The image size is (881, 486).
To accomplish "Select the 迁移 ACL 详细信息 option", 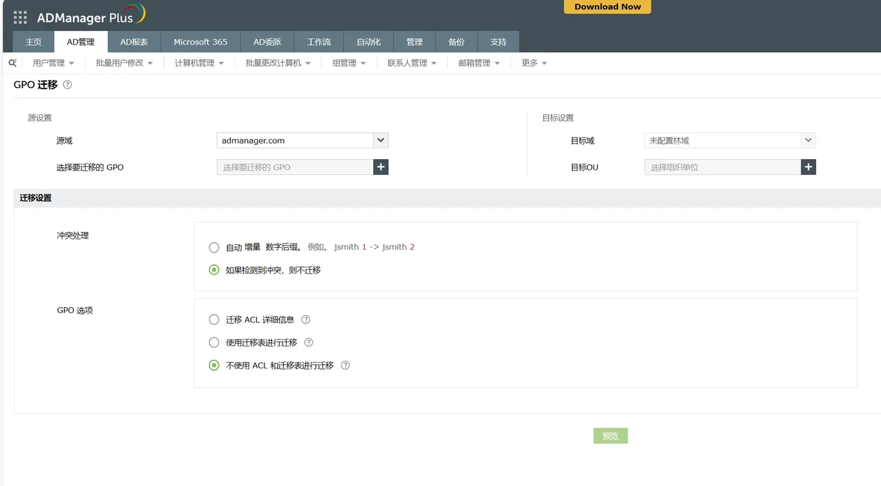I will (214, 319).
